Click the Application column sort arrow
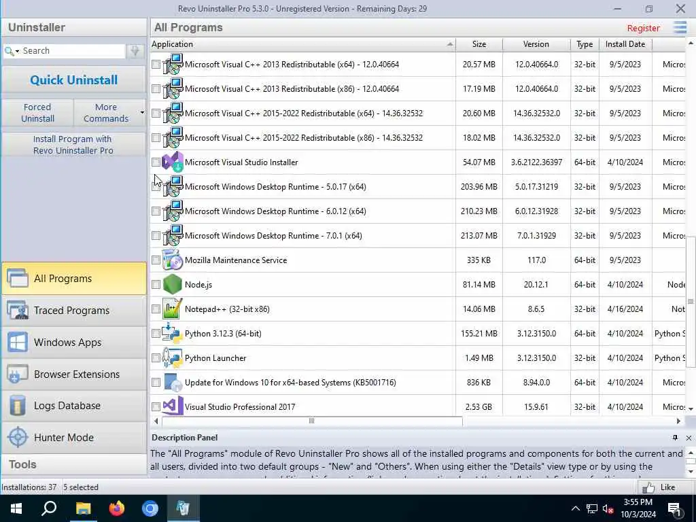 [450, 44]
